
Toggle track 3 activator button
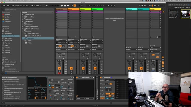(83, 68)
